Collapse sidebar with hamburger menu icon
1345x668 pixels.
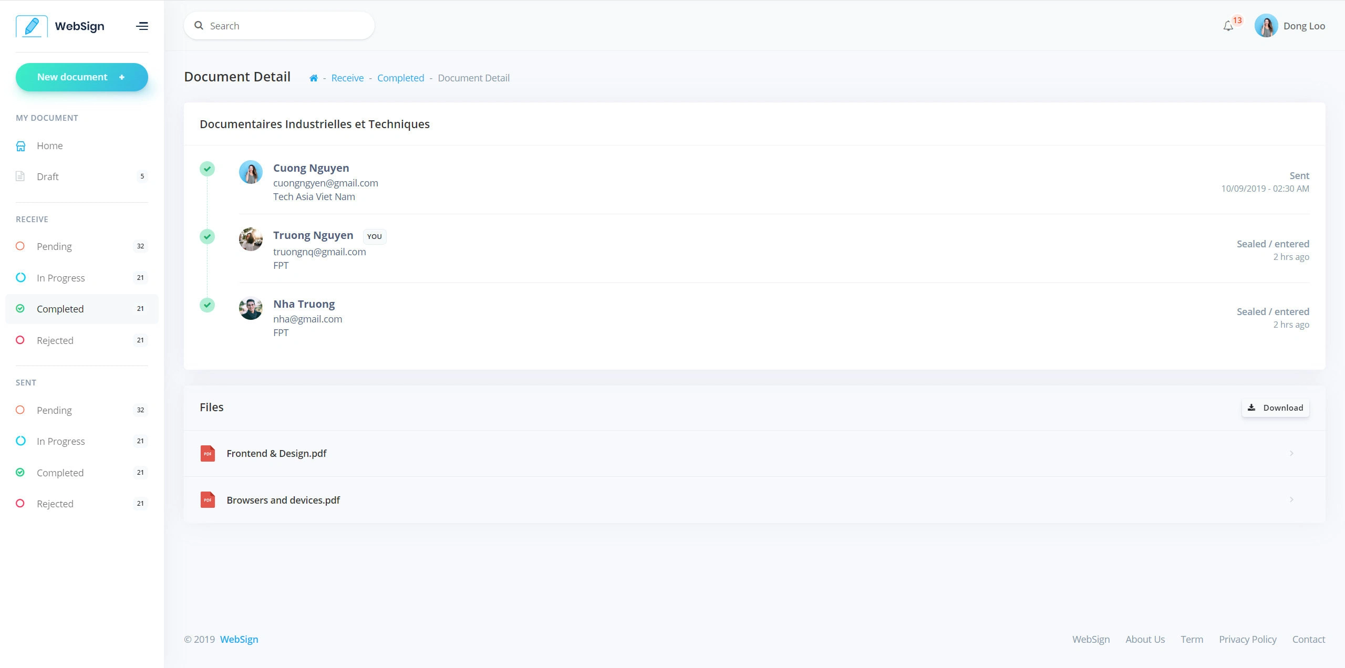point(142,26)
